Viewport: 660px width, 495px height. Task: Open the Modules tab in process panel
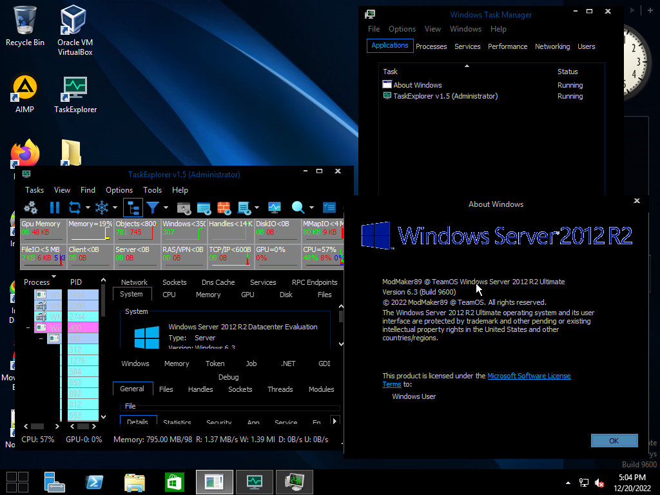[321, 389]
